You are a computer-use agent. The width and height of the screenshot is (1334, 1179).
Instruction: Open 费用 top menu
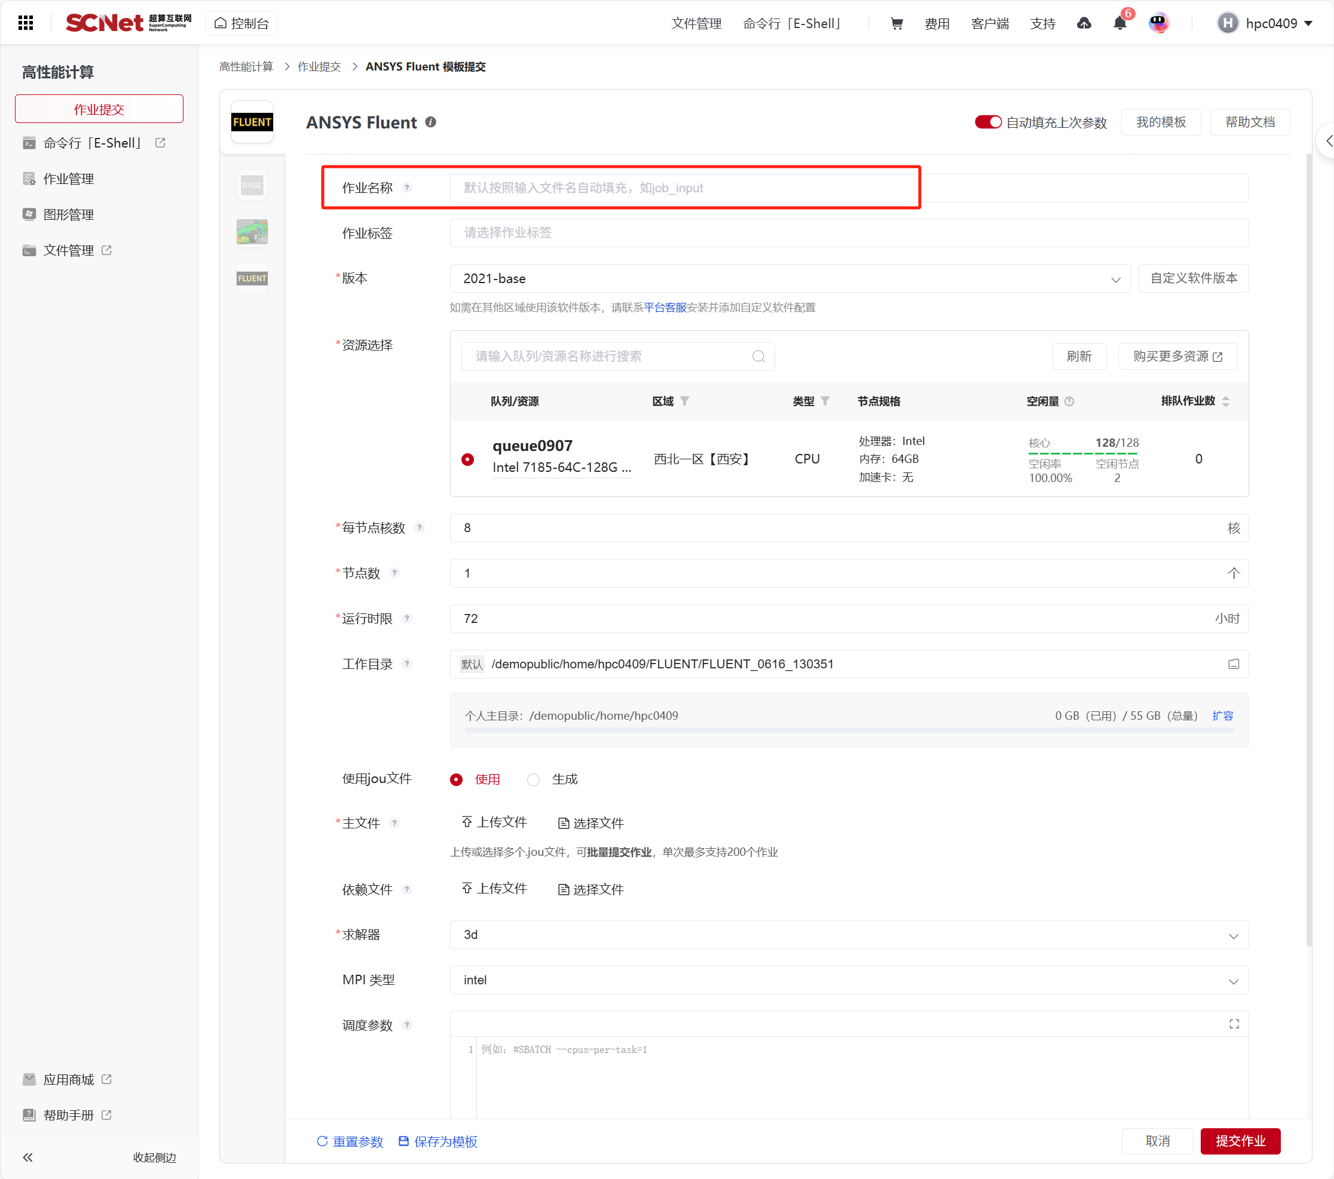coord(937,23)
